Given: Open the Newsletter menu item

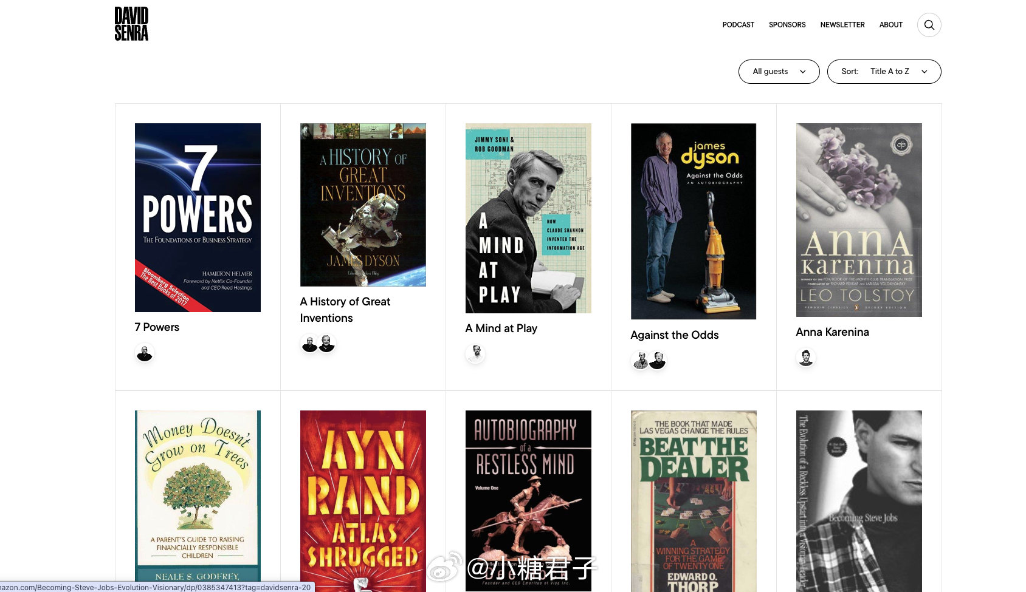Looking at the screenshot, I should point(842,25).
